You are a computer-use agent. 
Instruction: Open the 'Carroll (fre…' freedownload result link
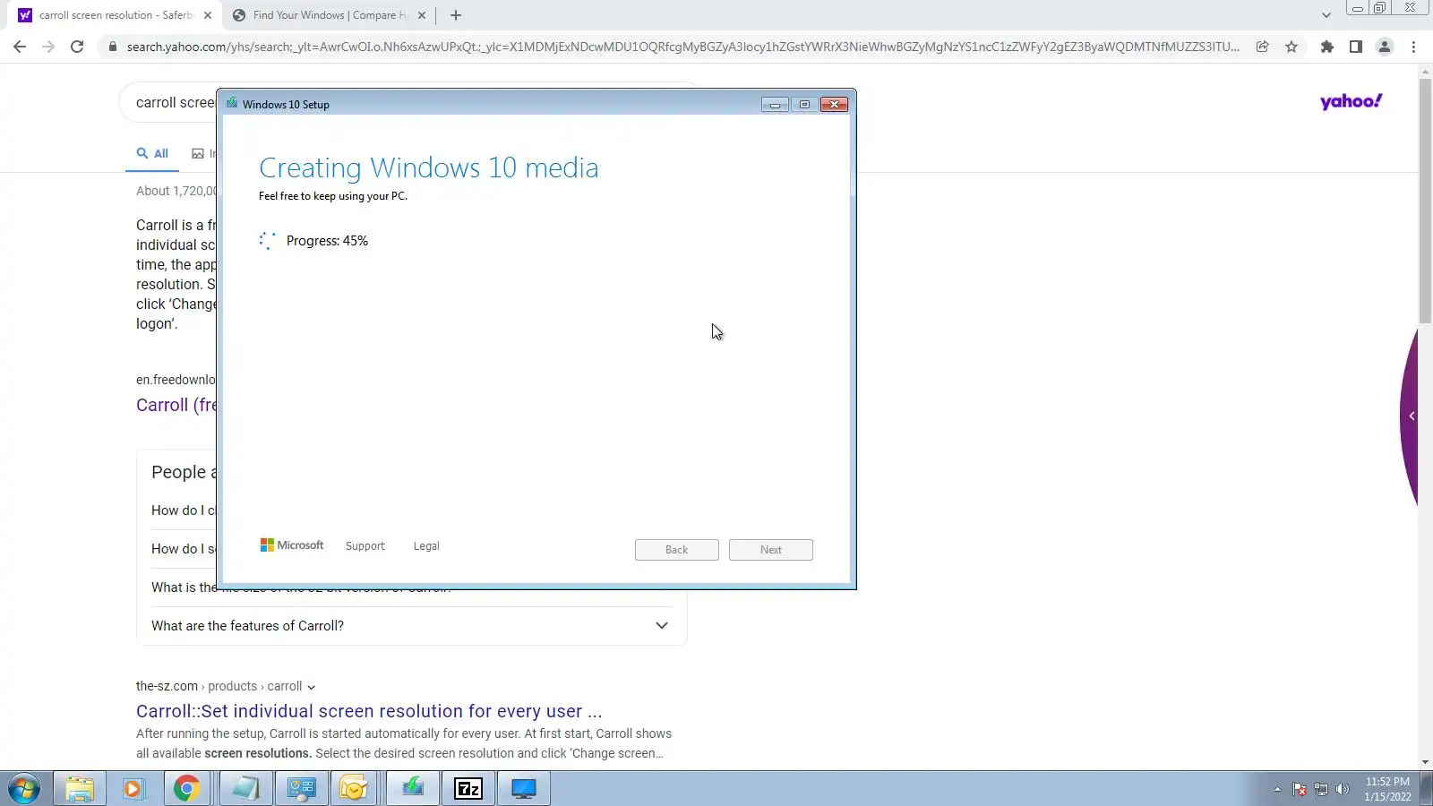coord(176,405)
